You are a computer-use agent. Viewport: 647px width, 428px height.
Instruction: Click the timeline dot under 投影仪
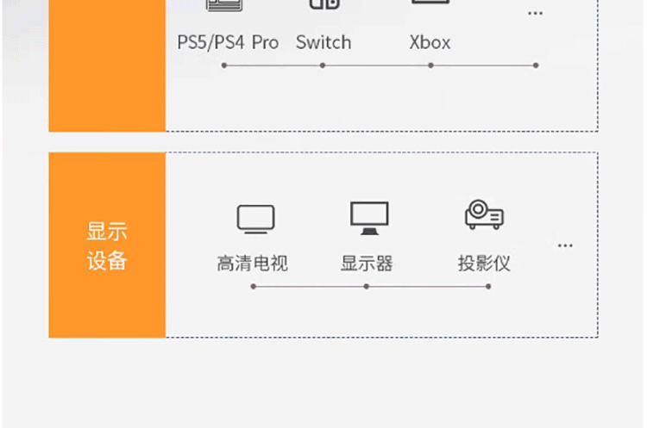pos(488,286)
